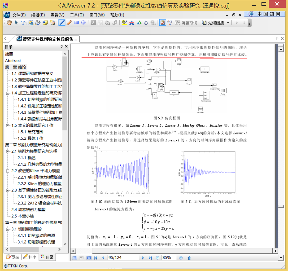288x271 pixels.
Task: Open toolbar overflow options chevron
Action: (250, 24)
